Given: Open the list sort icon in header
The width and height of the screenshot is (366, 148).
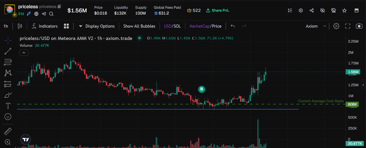Looking at the screenshot, I should (x=290, y=10).
